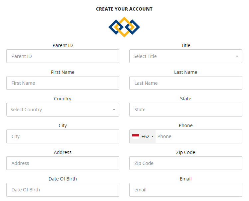Viewport: 249px width, 201px height.
Task: Click the interlocking diamonds logo
Action: tap(124, 27)
